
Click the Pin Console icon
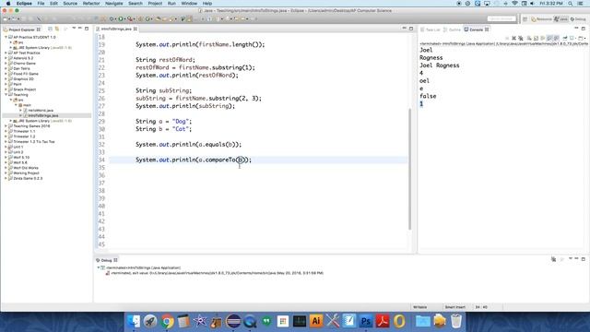565,38
